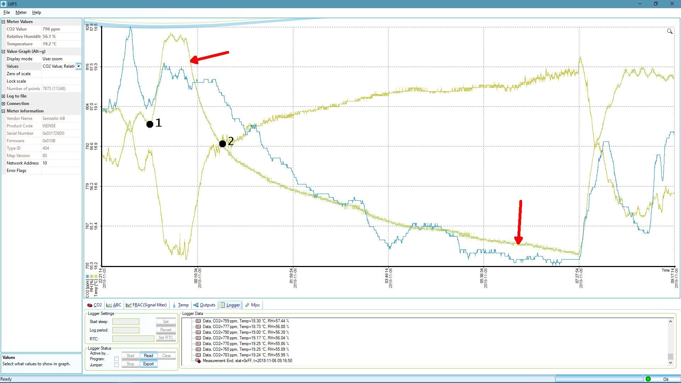Viewport: 681px width, 383px height.
Task: Click the Logger Data vertical scrollbar thumb
Action: [x=670, y=356]
